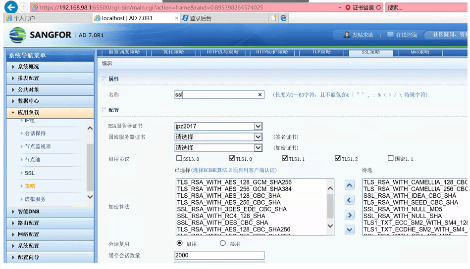The height and width of the screenshot is (269, 470).
Task: Expand the 智能DNS menu
Action: (x=50, y=212)
